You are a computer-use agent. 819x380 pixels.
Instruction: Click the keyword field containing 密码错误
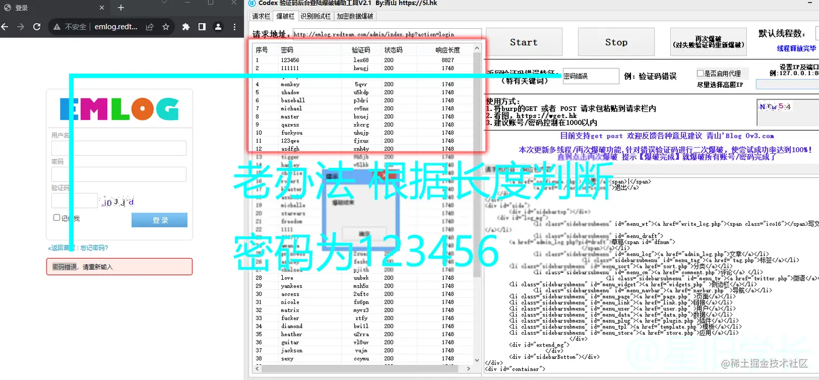click(x=590, y=76)
